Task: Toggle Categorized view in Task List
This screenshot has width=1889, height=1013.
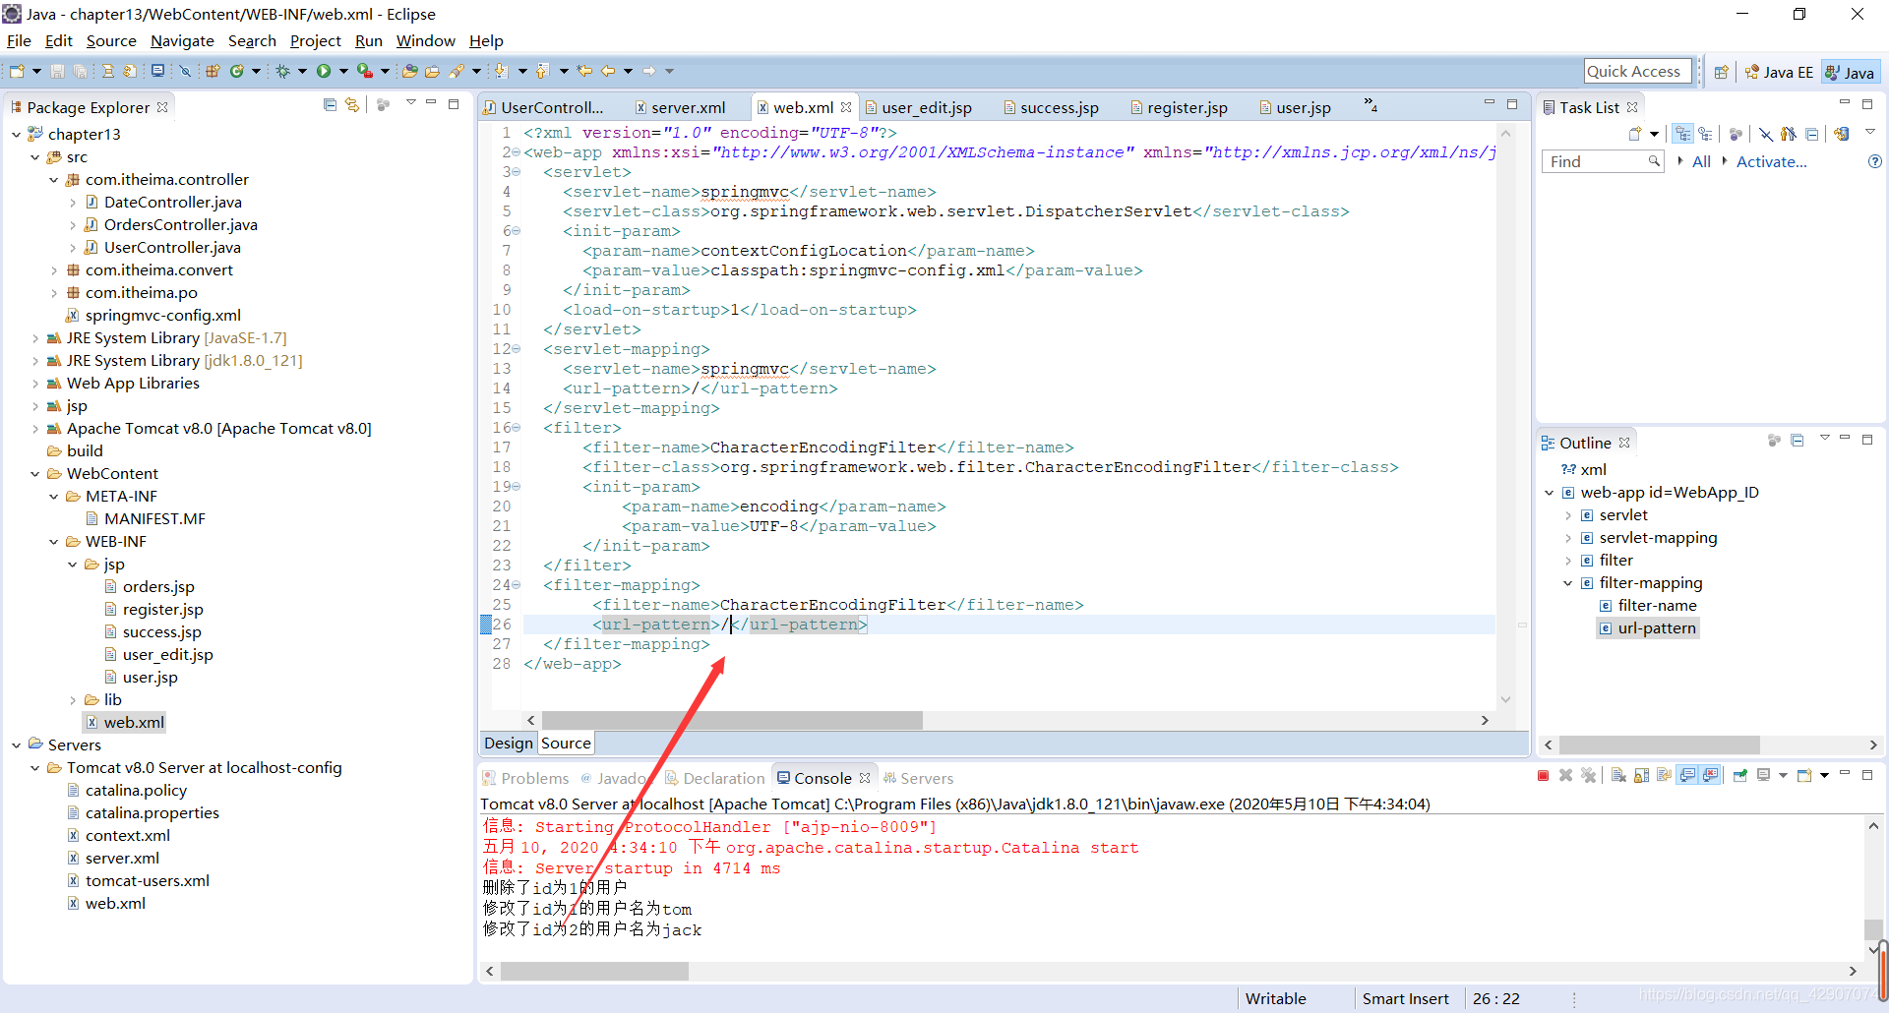Action: tap(1682, 135)
